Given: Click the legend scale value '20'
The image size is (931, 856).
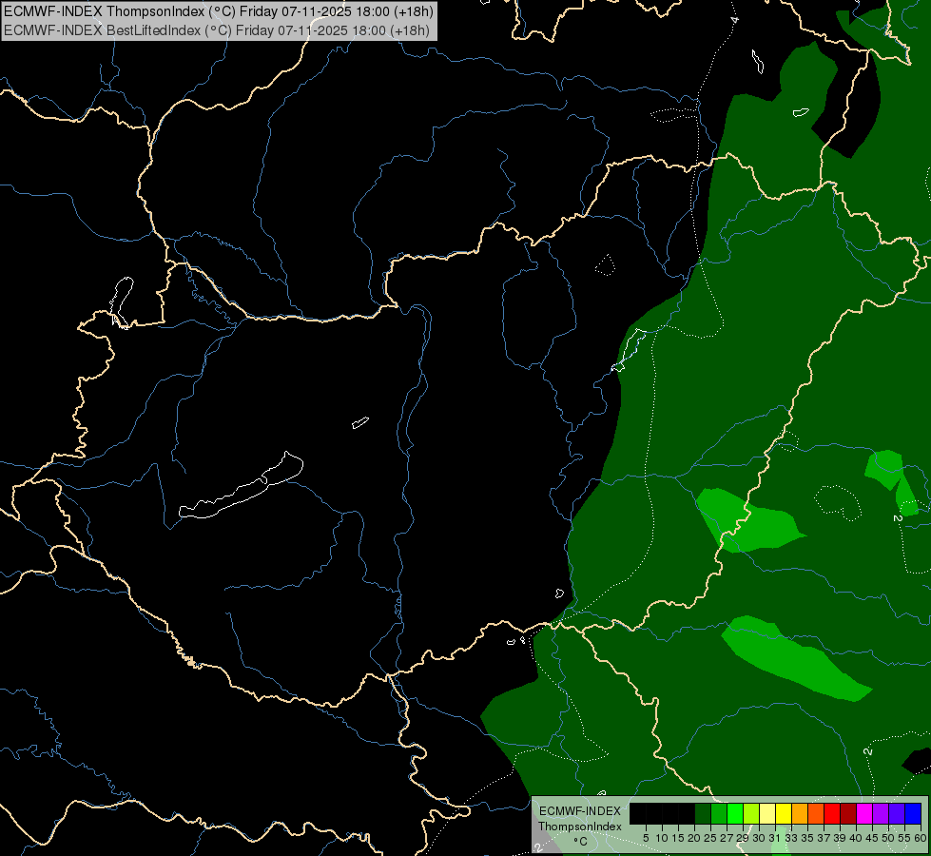Looking at the screenshot, I should pos(694,838).
